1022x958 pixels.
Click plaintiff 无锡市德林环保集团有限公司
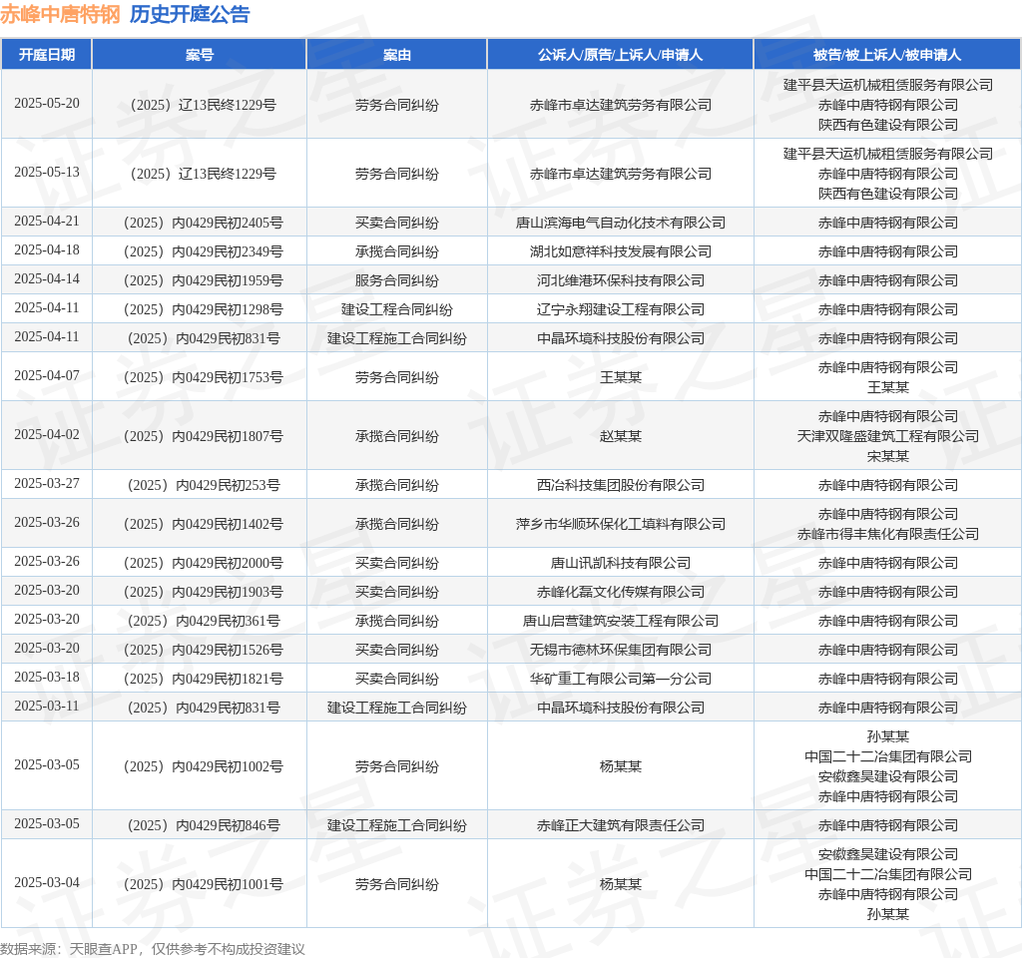tap(621, 650)
